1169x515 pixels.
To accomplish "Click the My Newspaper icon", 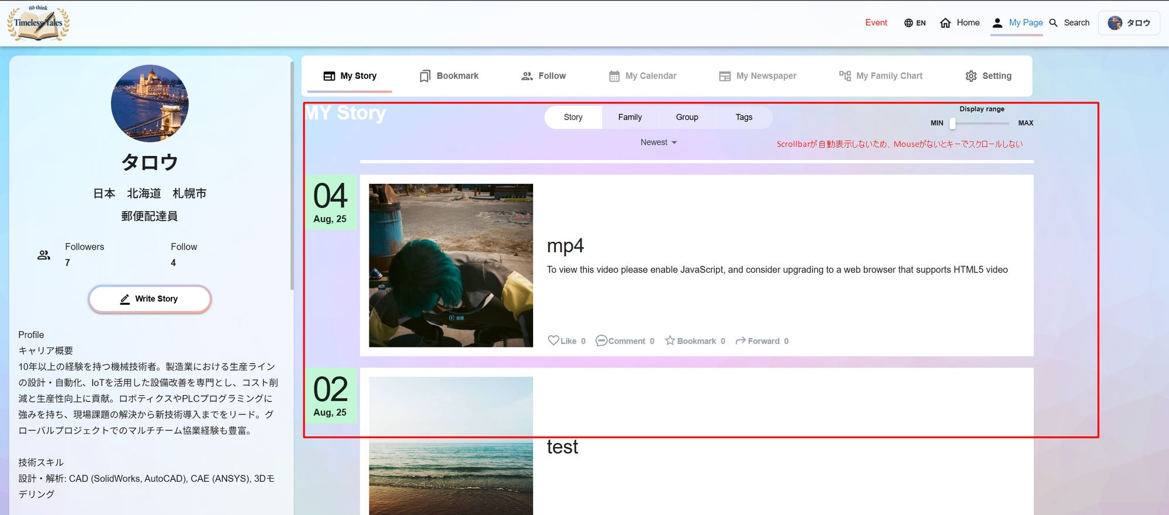I will click(x=725, y=76).
